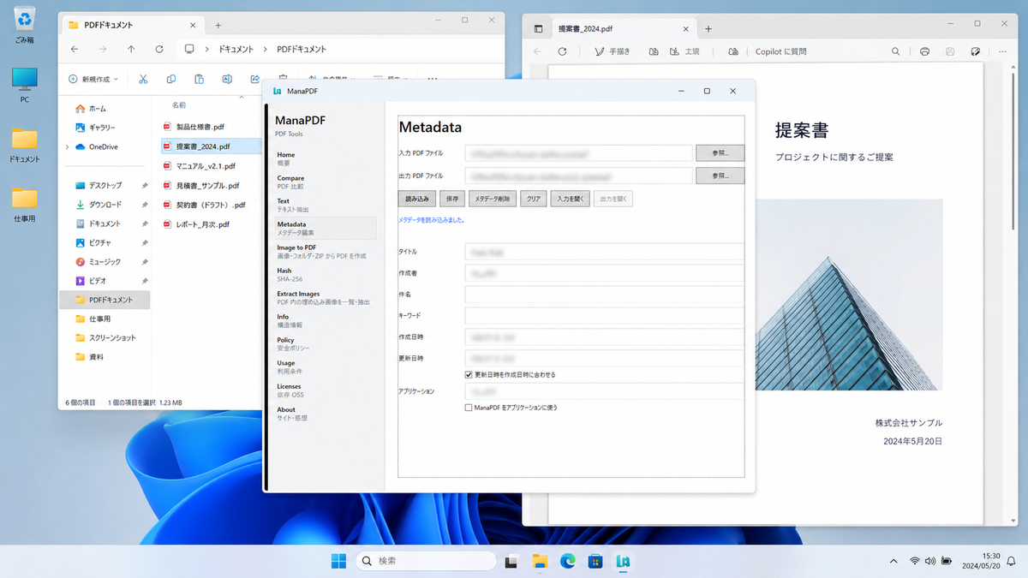Image resolution: width=1028 pixels, height=578 pixels.
Task: Switch to Compare (PDF 比較) in ManaPDF
Action: tap(326, 182)
